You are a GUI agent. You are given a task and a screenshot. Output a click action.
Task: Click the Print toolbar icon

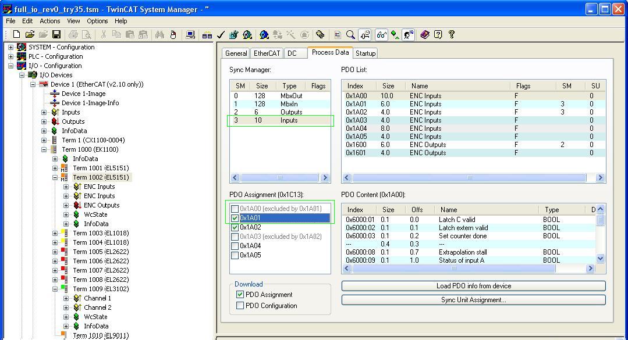point(73,35)
